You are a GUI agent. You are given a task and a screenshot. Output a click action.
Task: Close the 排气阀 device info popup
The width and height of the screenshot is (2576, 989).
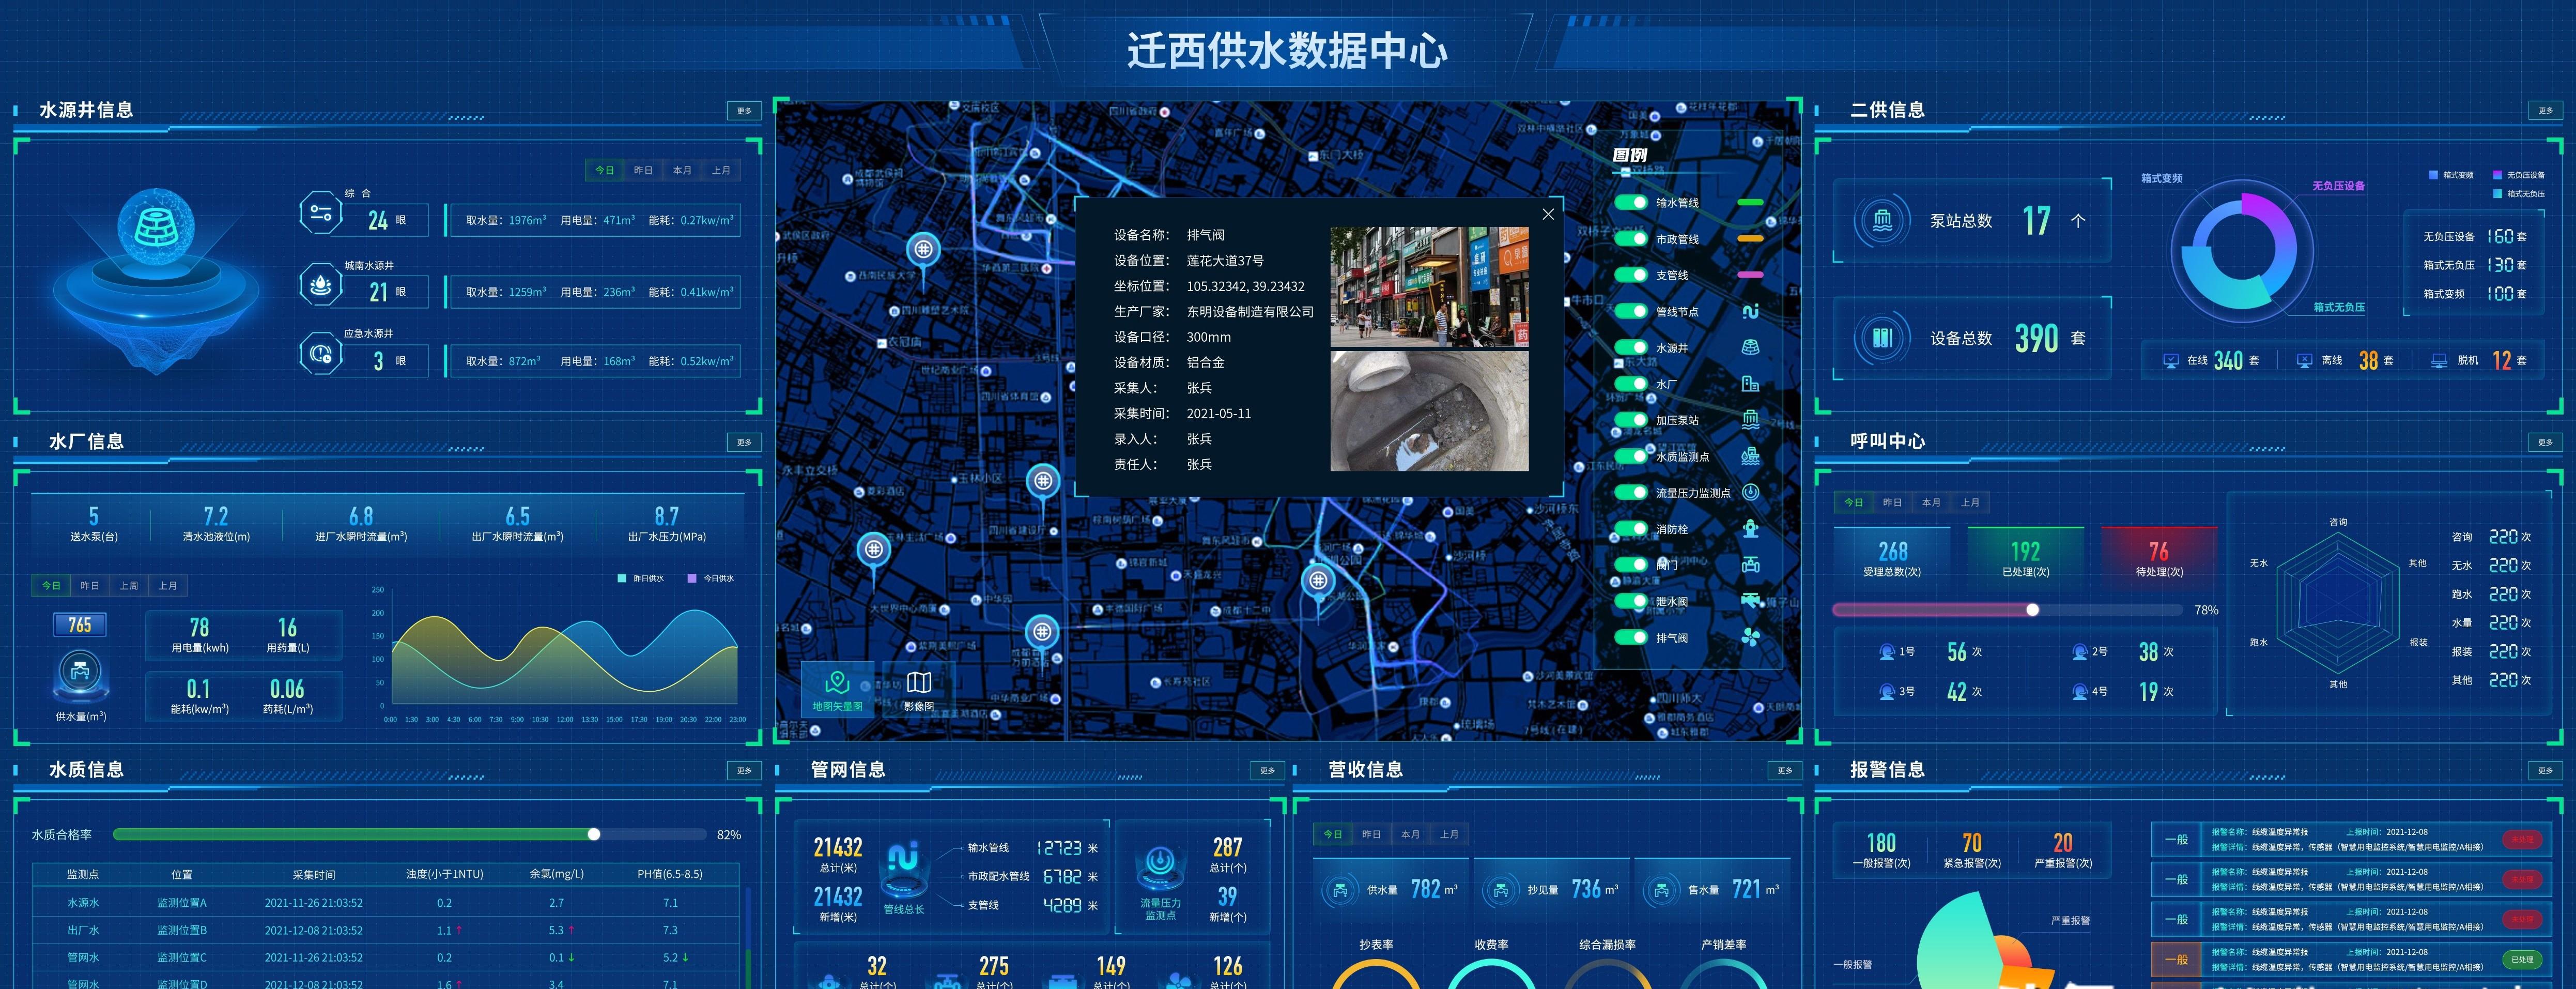1548,214
